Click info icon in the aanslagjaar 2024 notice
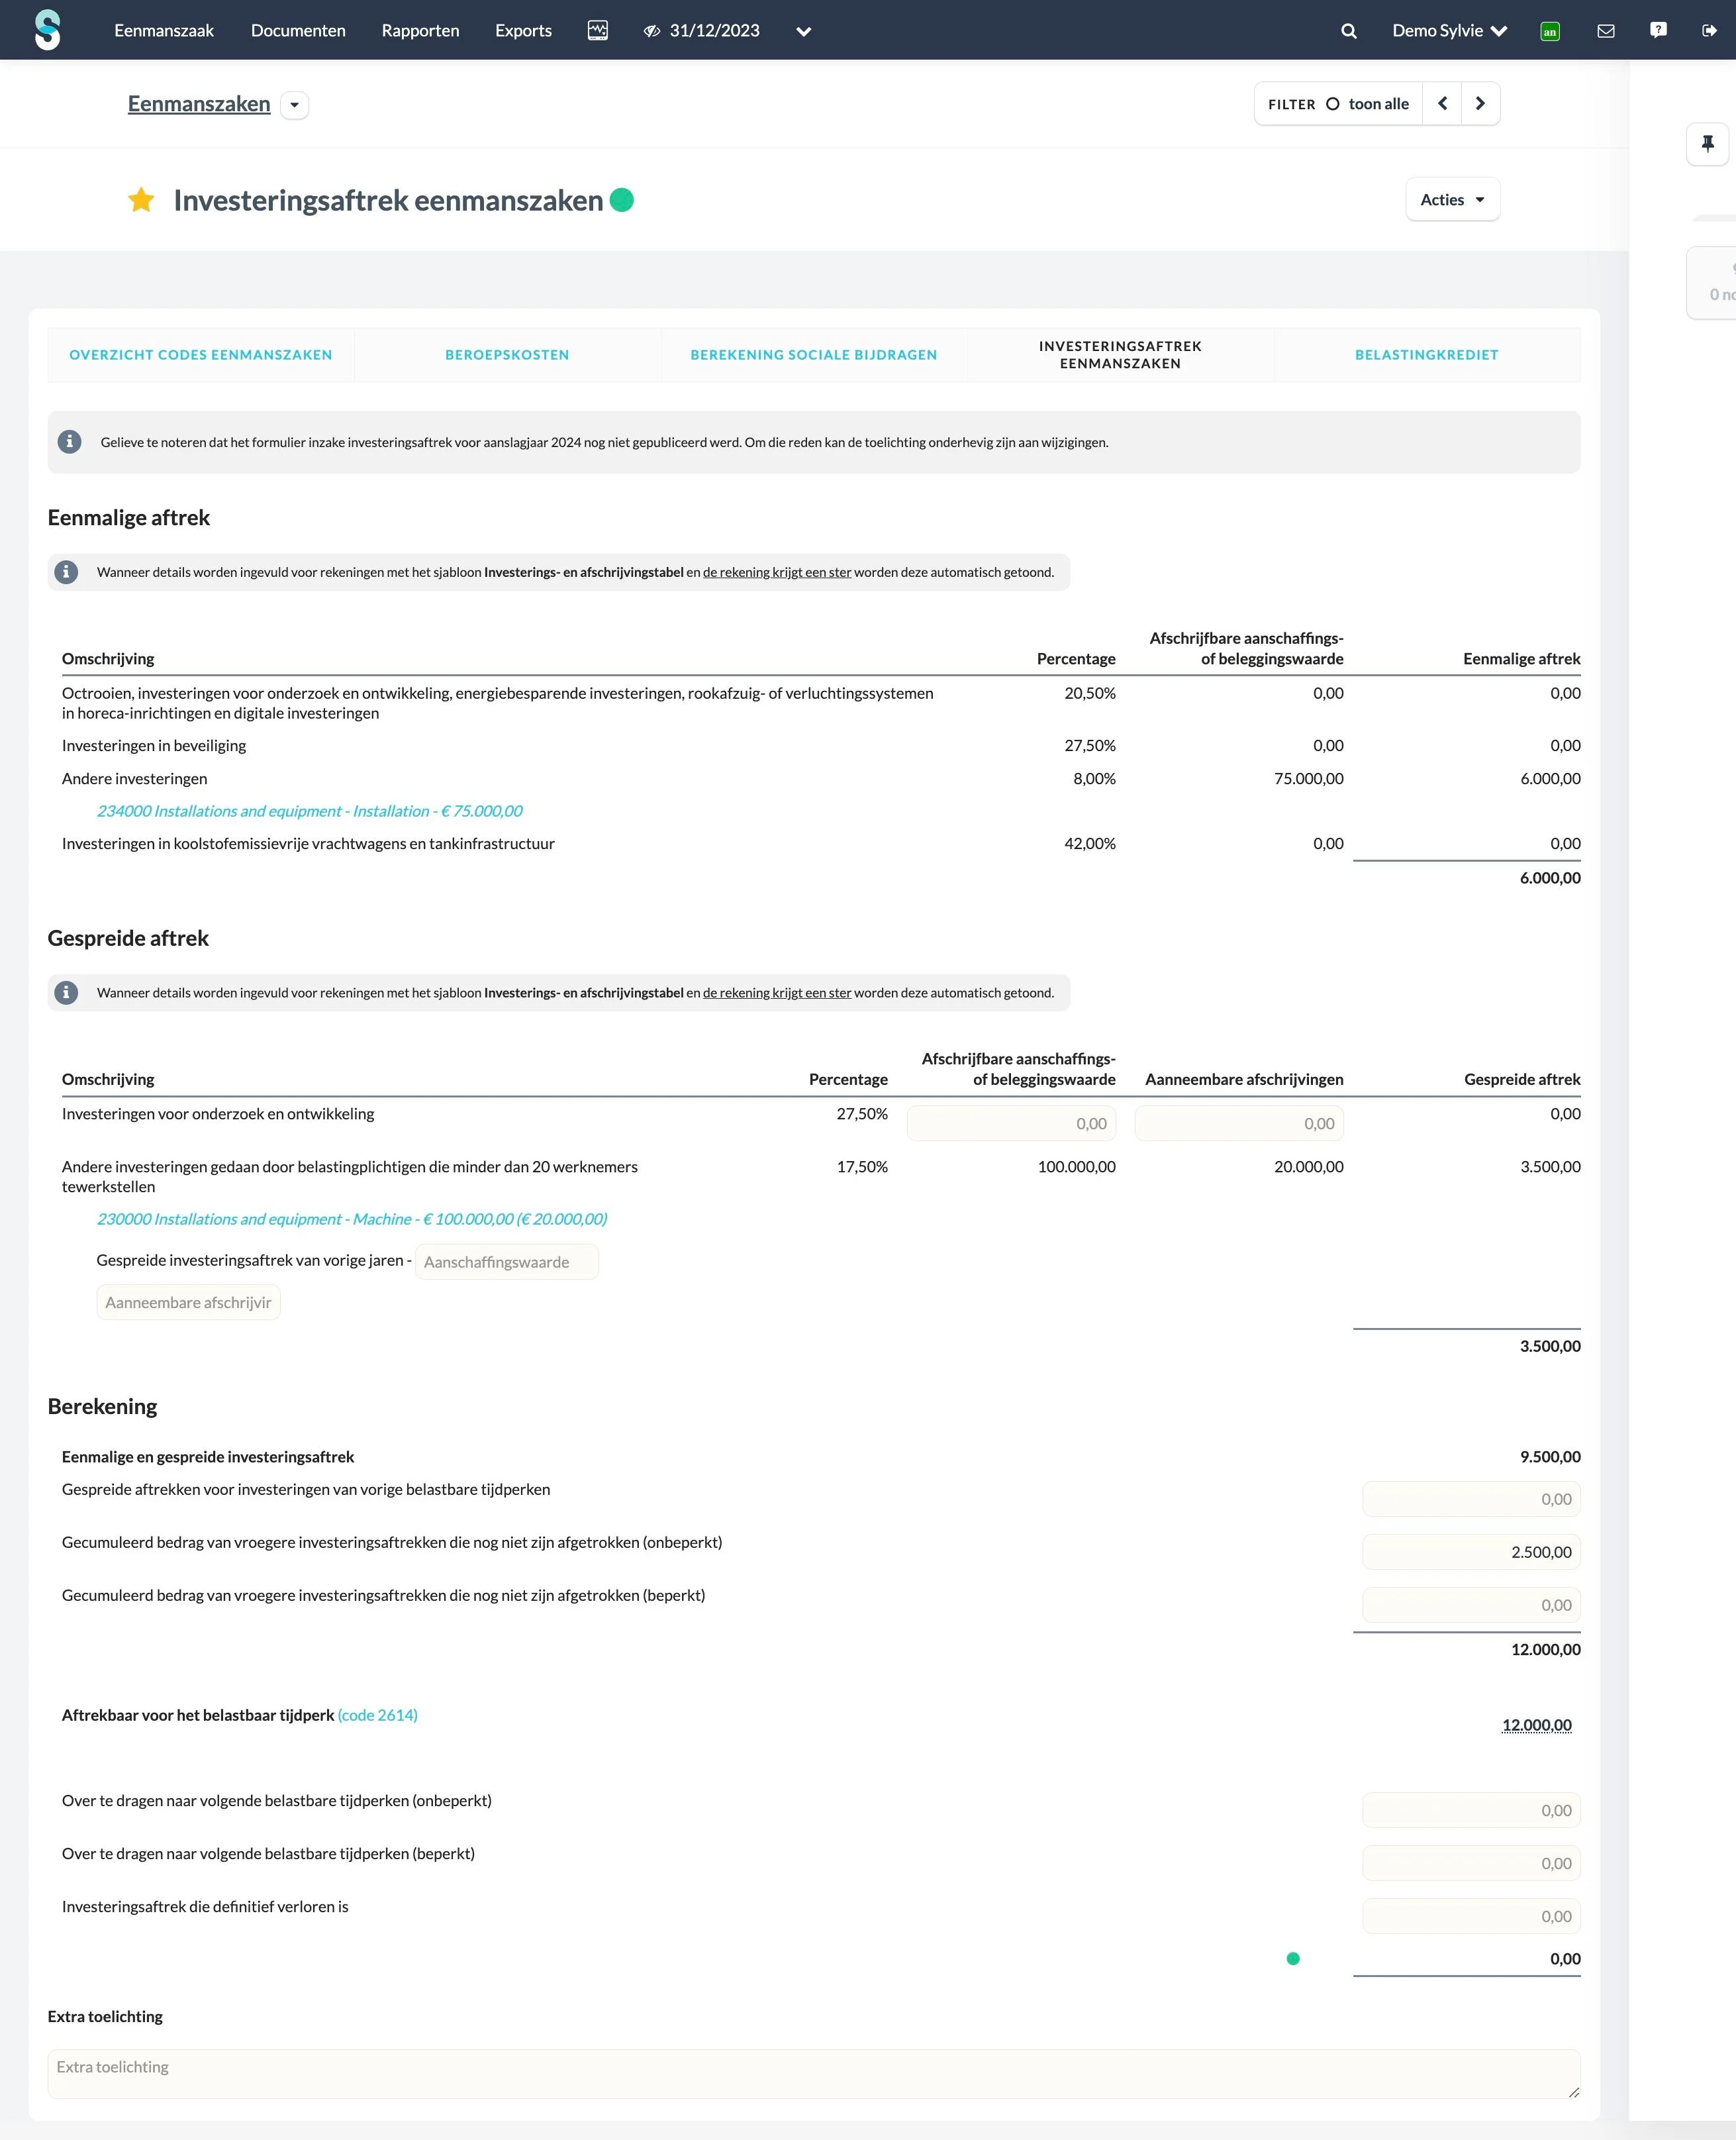 coord(69,441)
